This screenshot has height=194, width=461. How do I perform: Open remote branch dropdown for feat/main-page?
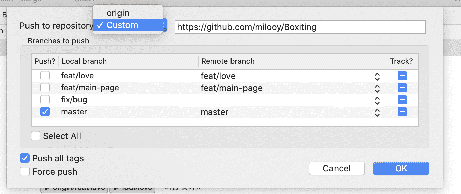click(377, 88)
